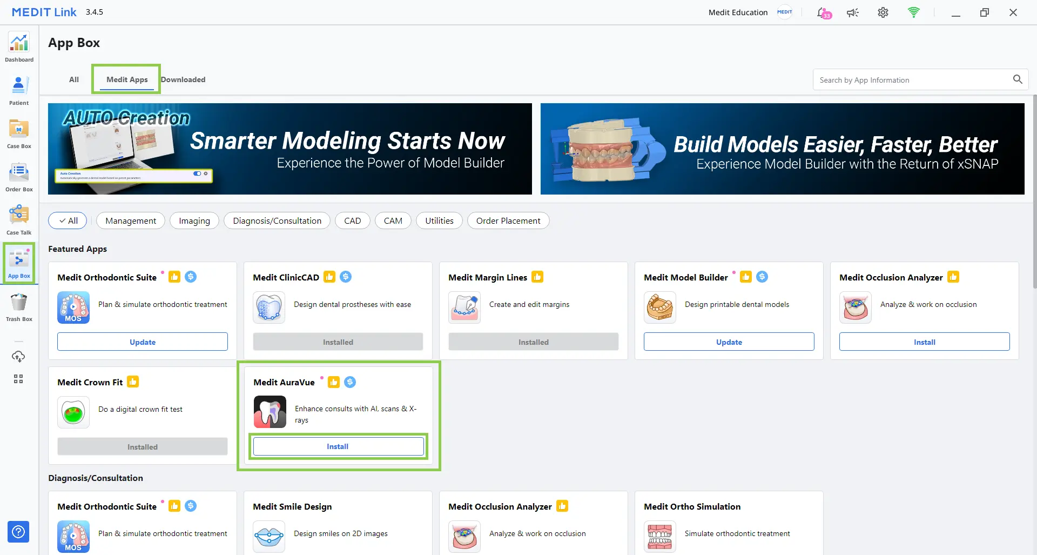1037x555 pixels.
Task: Open notifications bell icon
Action: pyautogui.click(x=824, y=12)
